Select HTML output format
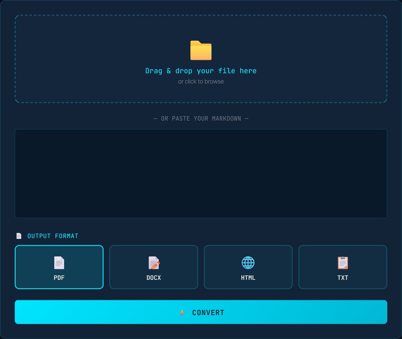Screen dimensions: 402x339 [248, 267]
